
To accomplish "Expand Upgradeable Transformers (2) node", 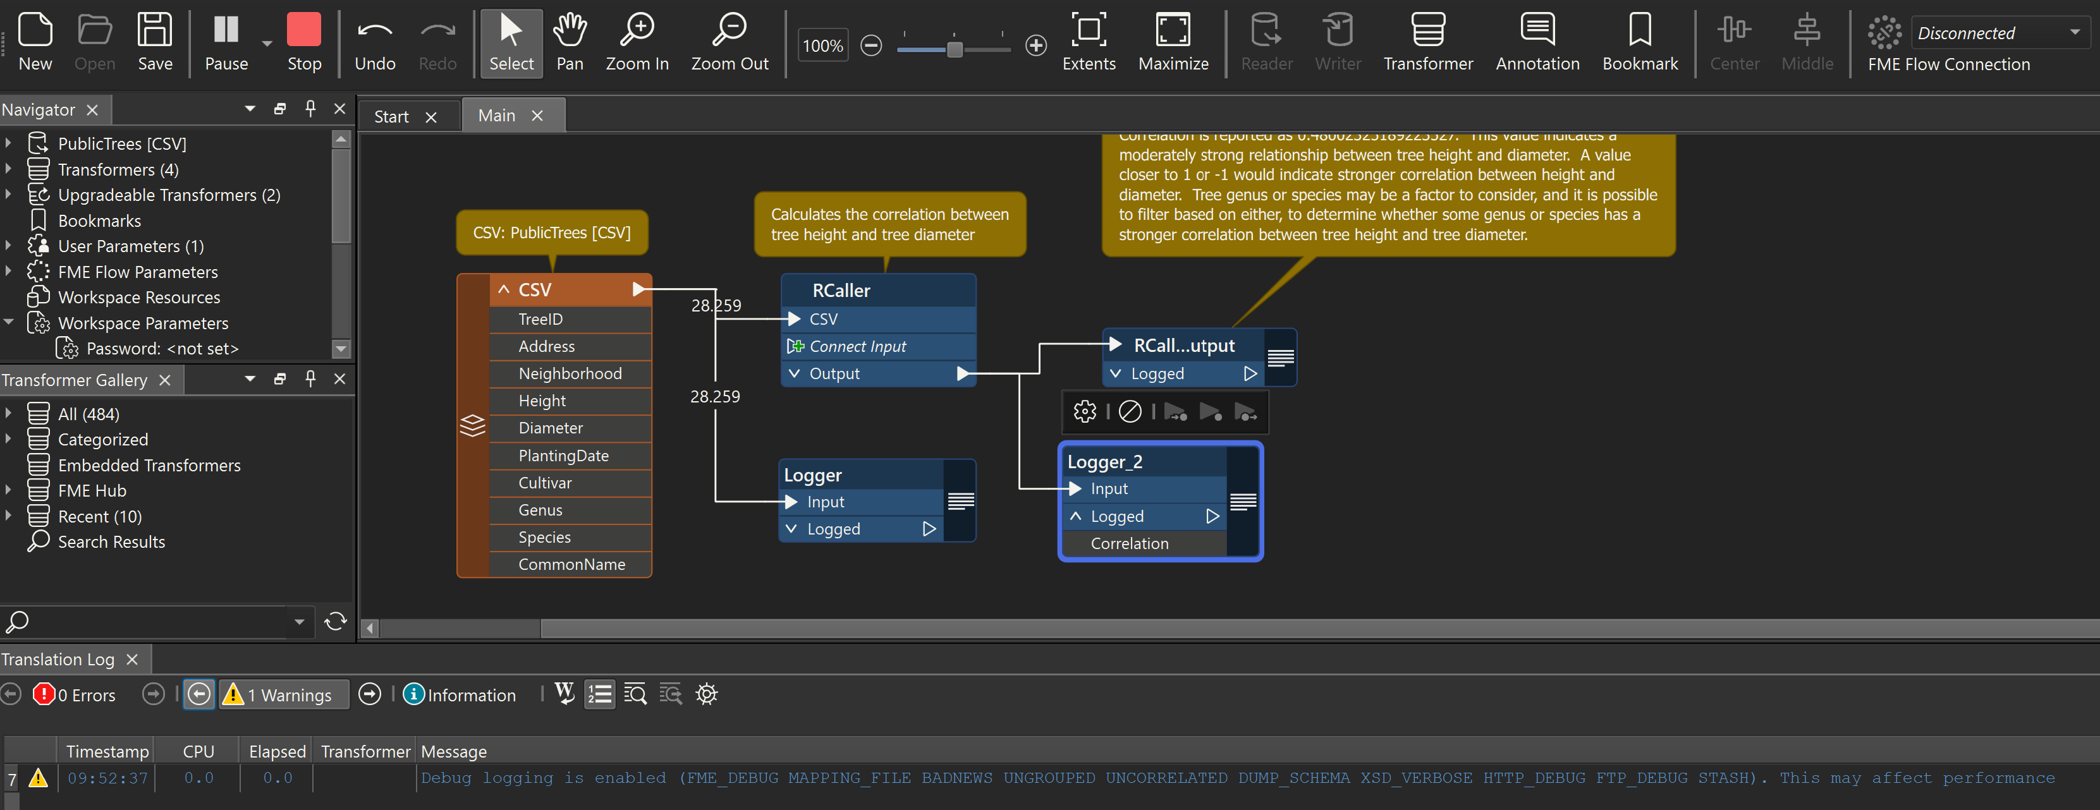I will pyautogui.click(x=8, y=195).
